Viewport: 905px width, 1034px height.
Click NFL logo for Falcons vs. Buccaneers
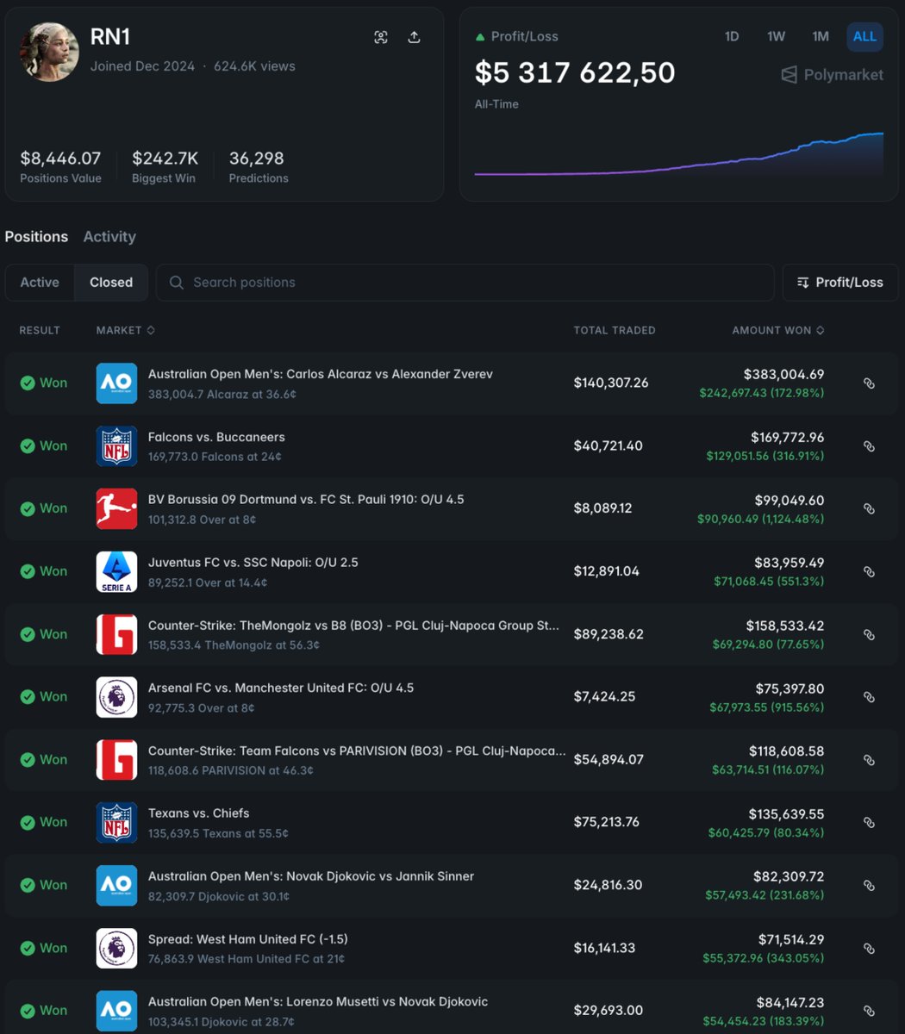coord(116,445)
